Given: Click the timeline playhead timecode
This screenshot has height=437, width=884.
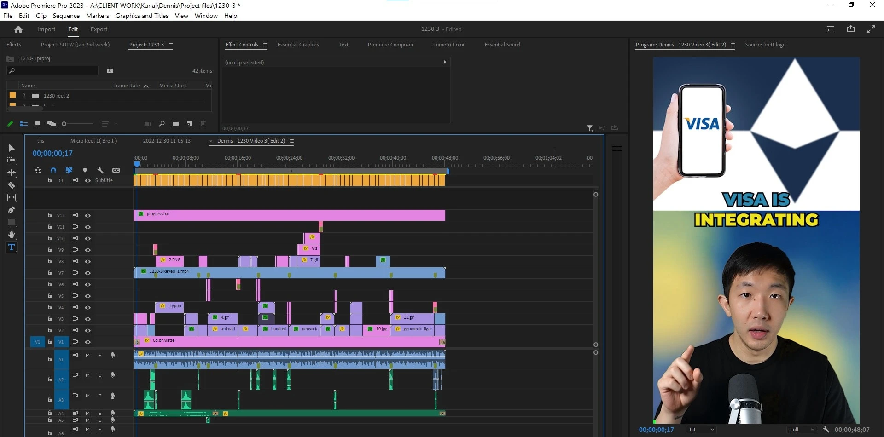Looking at the screenshot, I should click(x=52, y=153).
